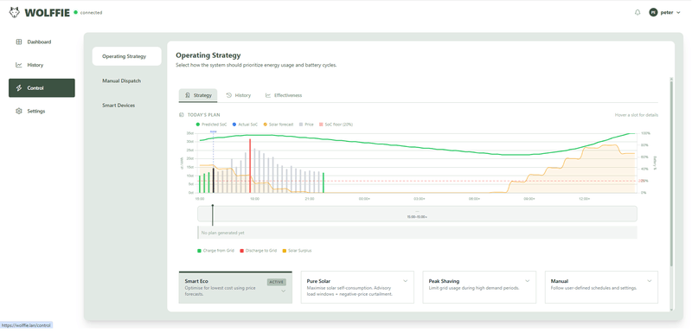Click the 'No plan generated yet' text
Viewport: 692px width, 333px height.
pos(222,233)
